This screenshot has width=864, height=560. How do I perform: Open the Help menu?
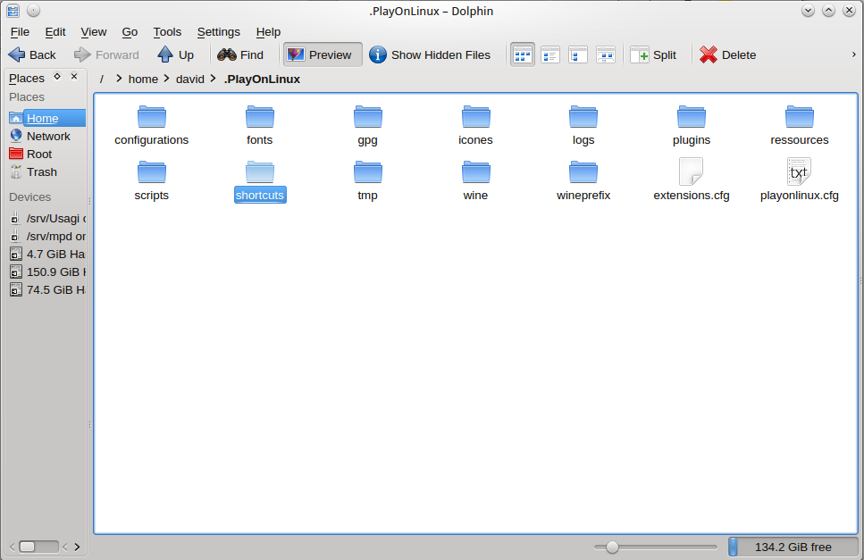(268, 32)
